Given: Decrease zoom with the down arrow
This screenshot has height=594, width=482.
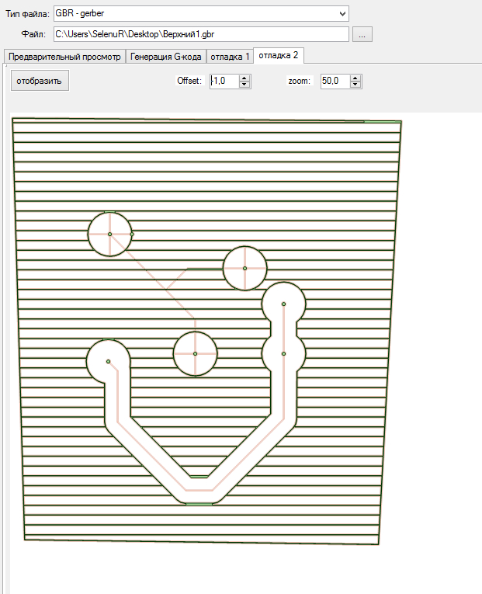Looking at the screenshot, I should click(355, 85).
